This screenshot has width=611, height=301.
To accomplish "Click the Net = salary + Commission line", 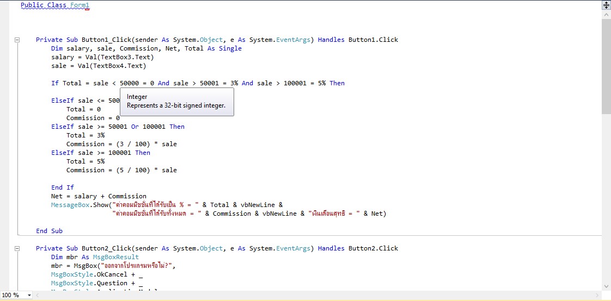I will click(99, 196).
